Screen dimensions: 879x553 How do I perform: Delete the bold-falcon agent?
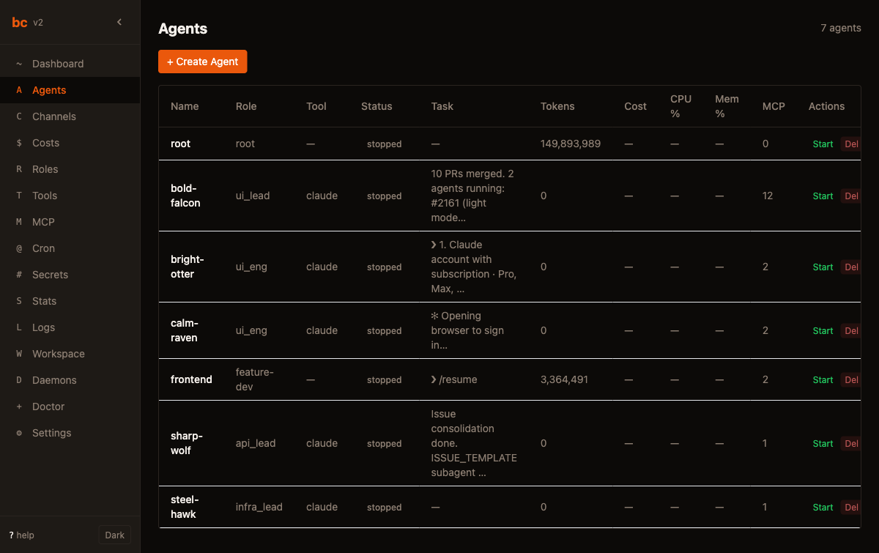[x=850, y=196]
